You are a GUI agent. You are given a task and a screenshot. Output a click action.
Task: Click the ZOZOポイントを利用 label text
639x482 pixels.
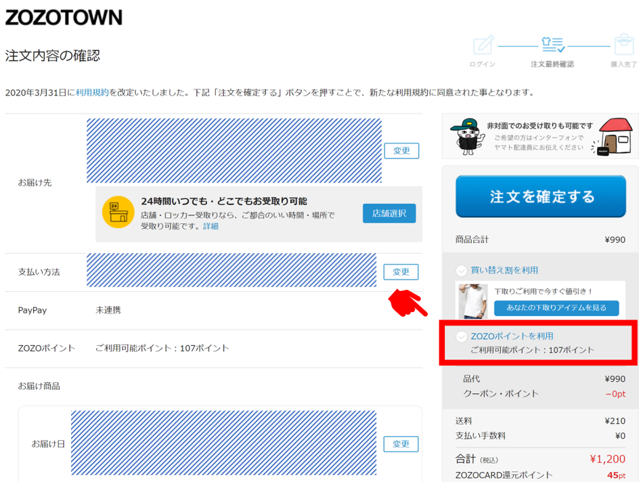click(x=512, y=336)
